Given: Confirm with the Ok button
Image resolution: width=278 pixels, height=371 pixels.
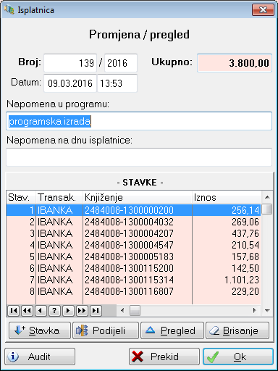Looking at the screenshot, I should [238, 357].
